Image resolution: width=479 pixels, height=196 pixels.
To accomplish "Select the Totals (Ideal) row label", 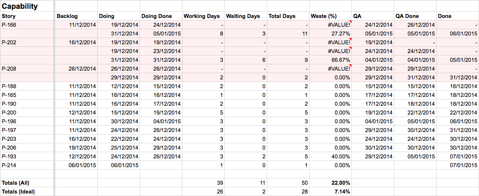I will tap(18, 191).
